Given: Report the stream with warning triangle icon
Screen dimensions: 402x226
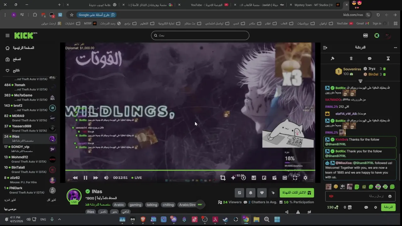Looking at the screenshot, I should (298, 212).
